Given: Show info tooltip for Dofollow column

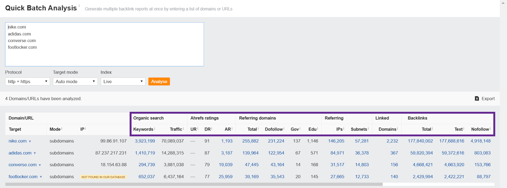Looking at the screenshot, I should [284, 128].
